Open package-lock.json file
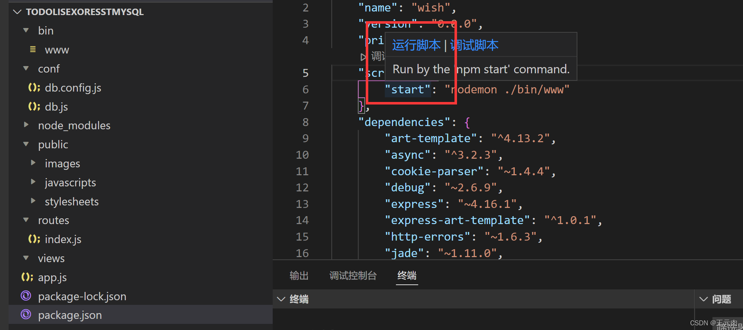 (82, 297)
